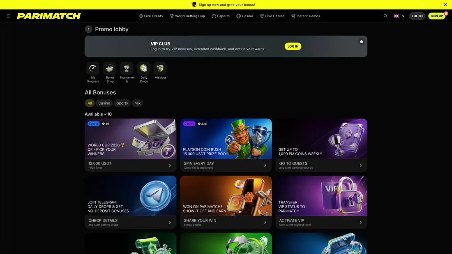Open Live Casino navigation item

[272, 16]
